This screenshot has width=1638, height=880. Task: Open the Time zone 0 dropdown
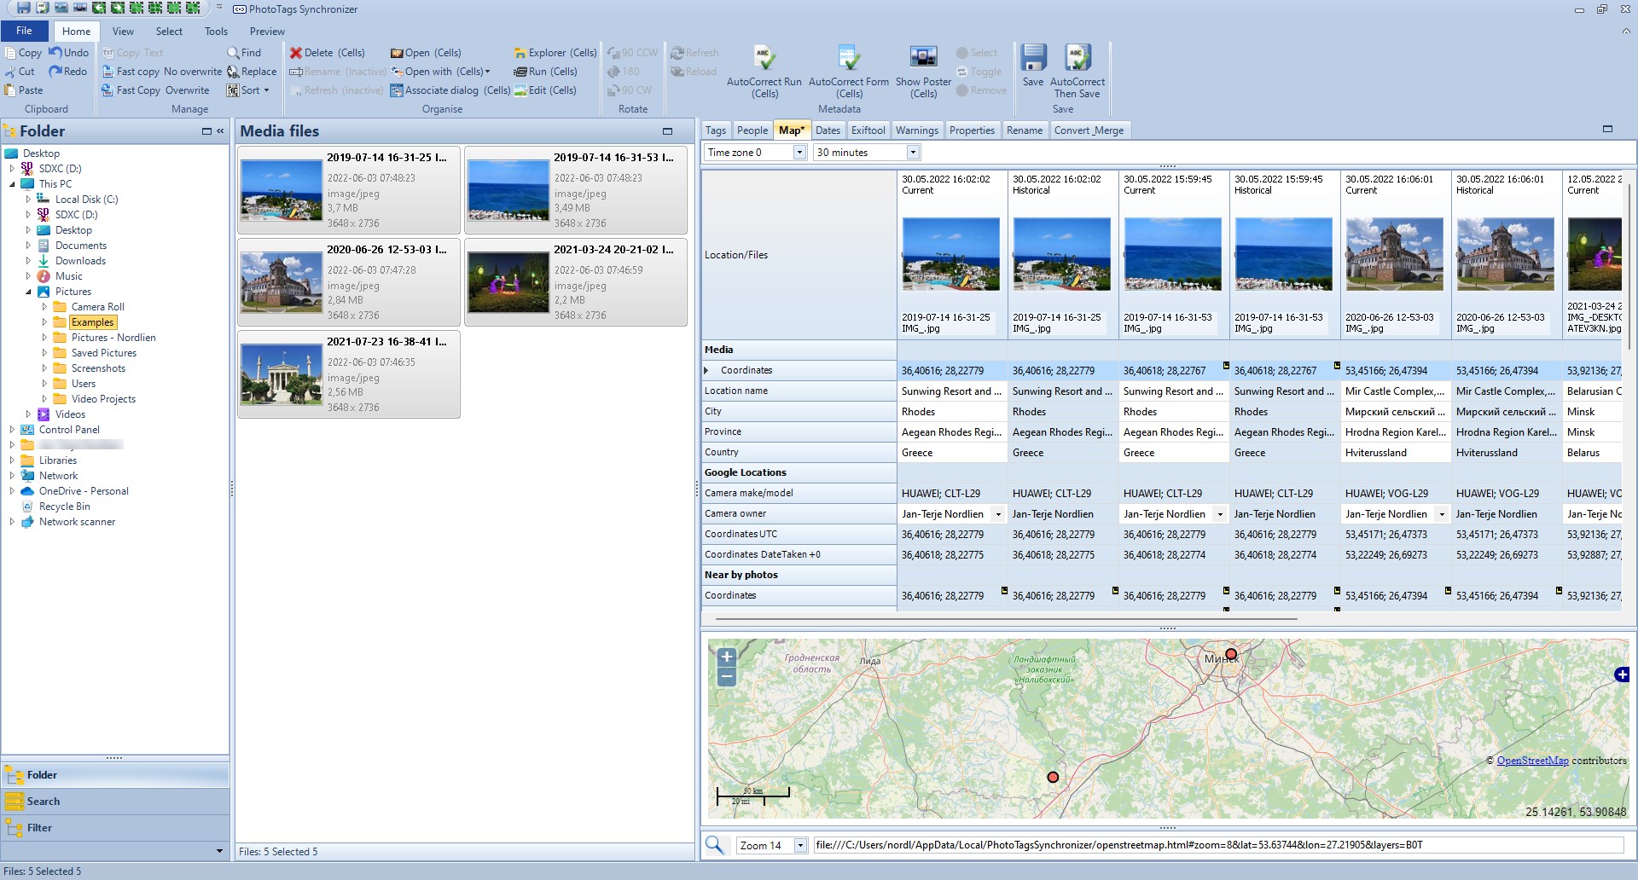799,153
